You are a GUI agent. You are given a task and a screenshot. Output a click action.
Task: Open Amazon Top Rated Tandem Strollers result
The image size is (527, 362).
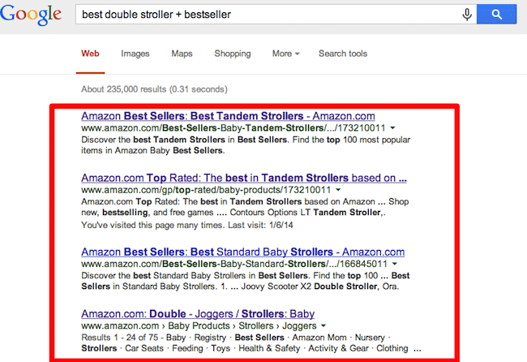(x=244, y=178)
